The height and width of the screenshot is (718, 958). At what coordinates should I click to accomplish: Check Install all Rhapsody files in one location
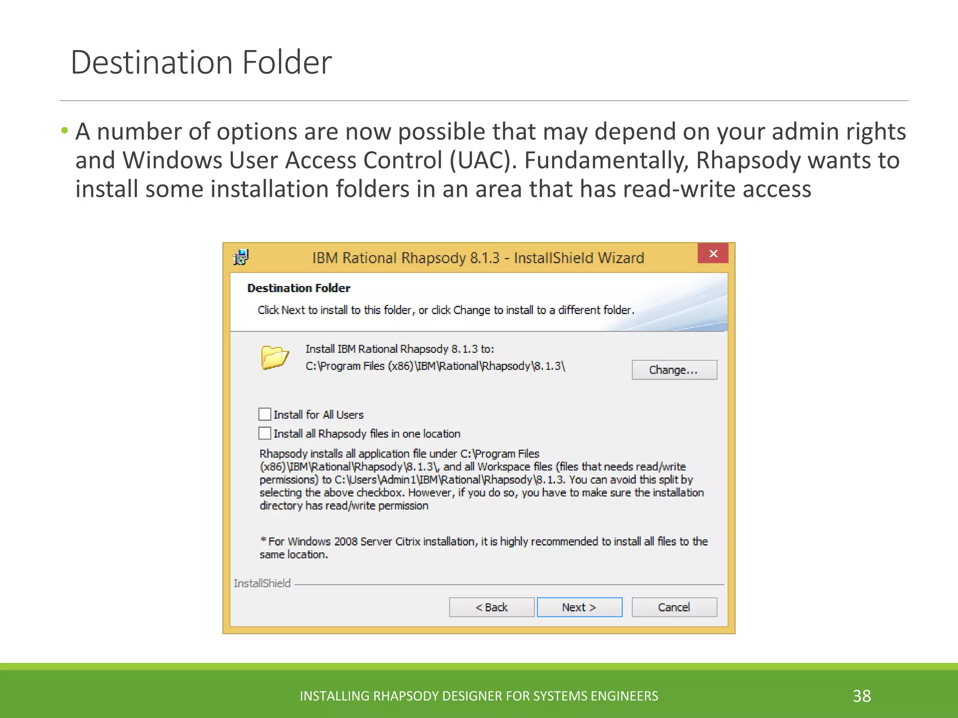point(265,433)
